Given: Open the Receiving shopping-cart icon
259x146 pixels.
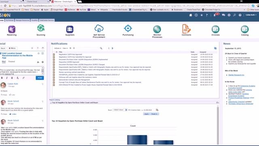Looking at the screenshot, I should click(x=12, y=30).
